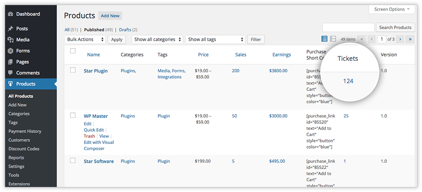Select the WP Master row checkbox

[x=72, y=115]
